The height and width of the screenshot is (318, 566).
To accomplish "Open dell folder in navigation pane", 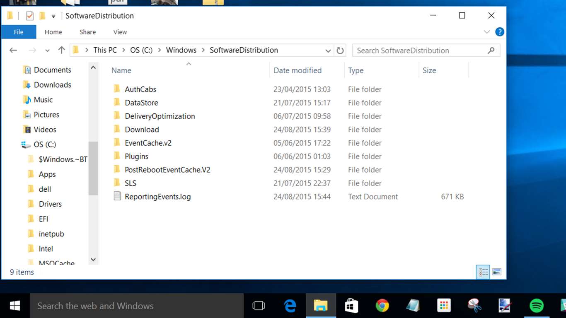I will pyautogui.click(x=45, y=189).
